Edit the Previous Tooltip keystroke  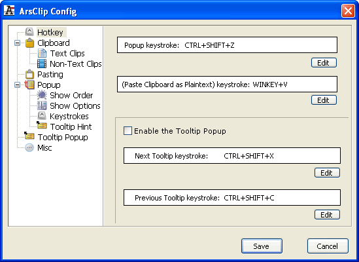(x=327, y=215)
